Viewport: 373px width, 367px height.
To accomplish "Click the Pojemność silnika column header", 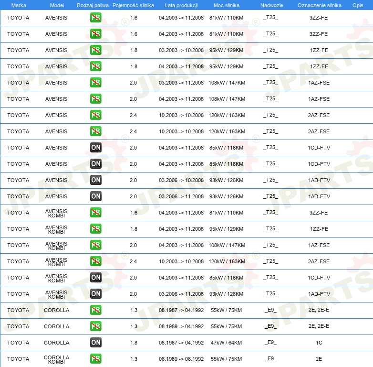I will tap(133, 5).
